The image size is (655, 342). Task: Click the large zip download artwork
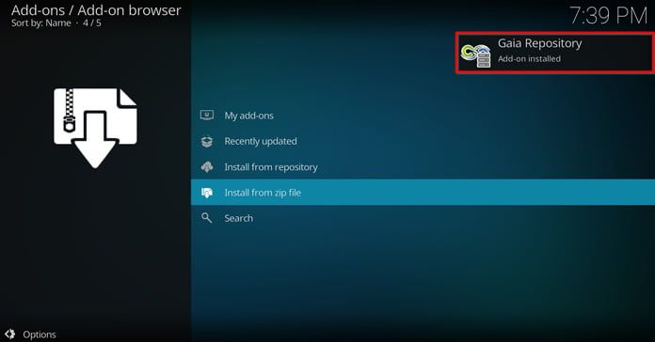pos(95,128)
